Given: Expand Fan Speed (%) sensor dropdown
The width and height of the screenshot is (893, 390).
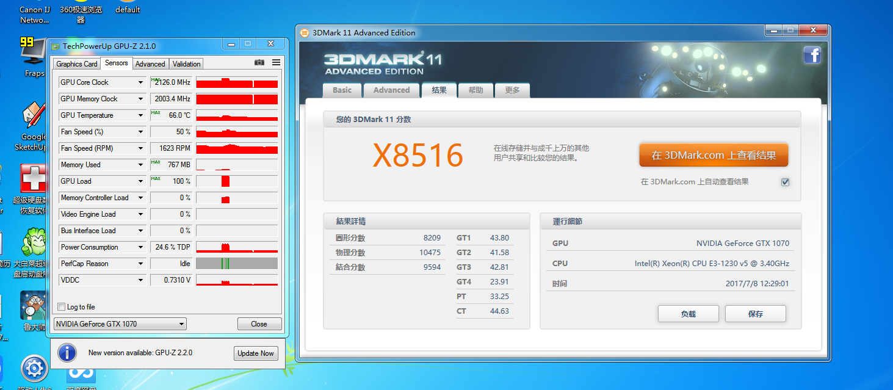Looking at the screenshot, I should coord(141,132).
